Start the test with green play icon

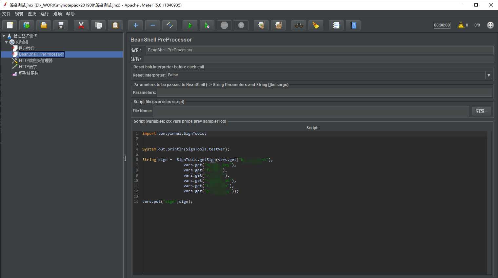(x=190, y=25)
